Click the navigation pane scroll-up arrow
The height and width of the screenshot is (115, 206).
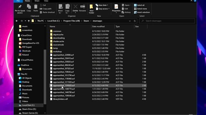(45, 26)
